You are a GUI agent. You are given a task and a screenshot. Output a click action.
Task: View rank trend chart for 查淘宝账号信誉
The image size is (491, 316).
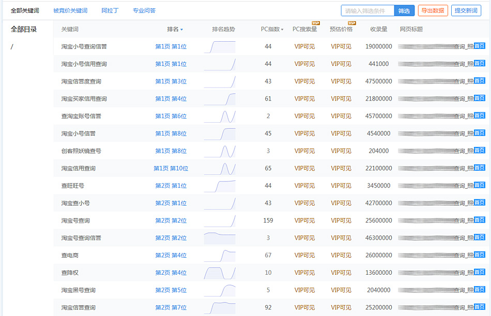click(x=220, y=117)
